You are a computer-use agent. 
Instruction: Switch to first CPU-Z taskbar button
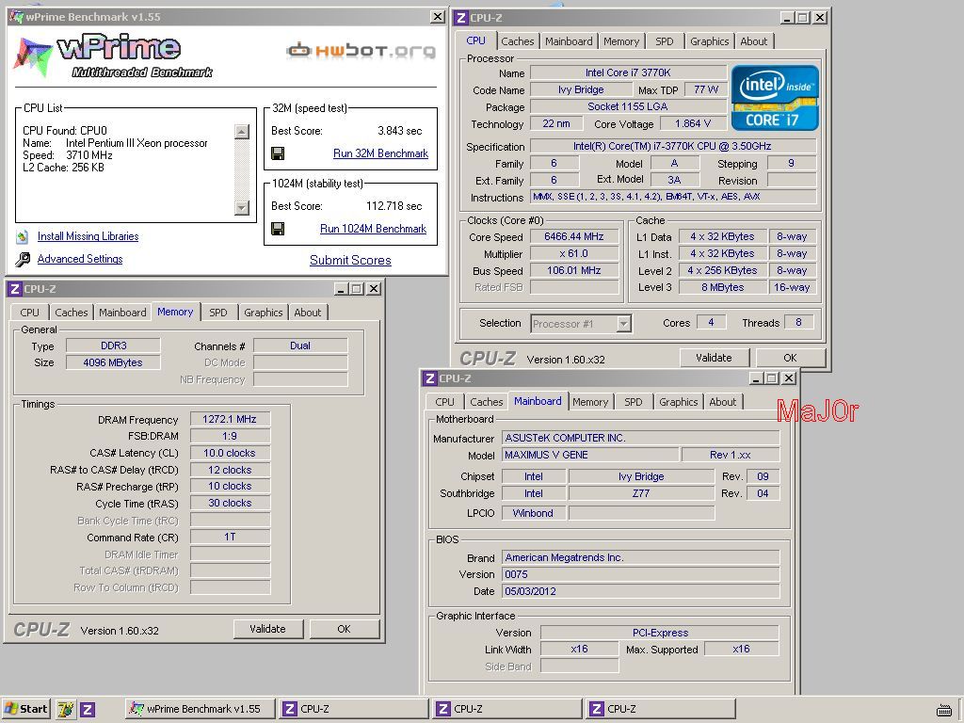point(353,709)
